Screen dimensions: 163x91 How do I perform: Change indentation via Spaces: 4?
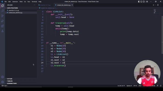129,86
